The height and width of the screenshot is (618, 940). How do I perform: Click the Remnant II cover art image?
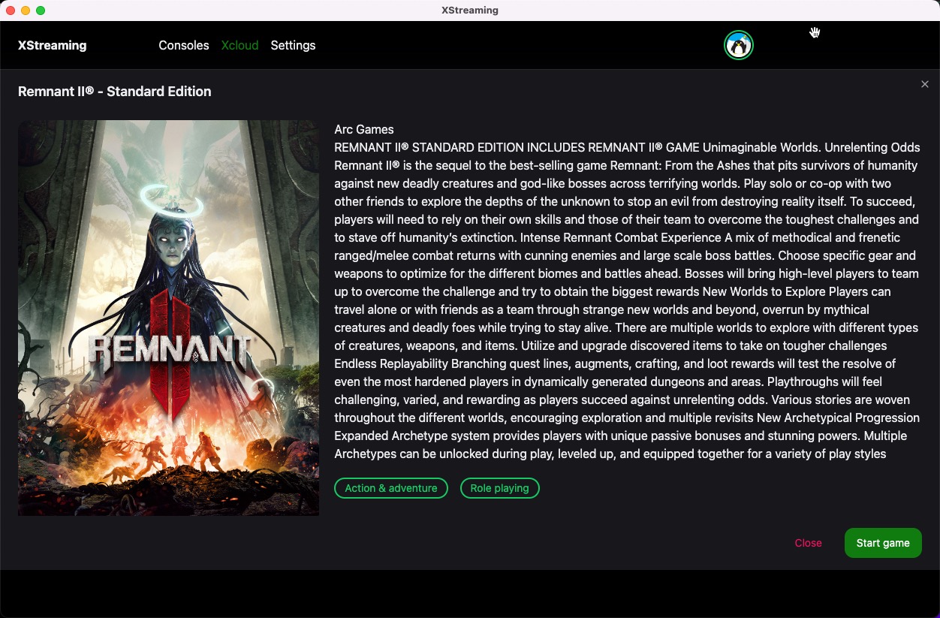[168, 318]
